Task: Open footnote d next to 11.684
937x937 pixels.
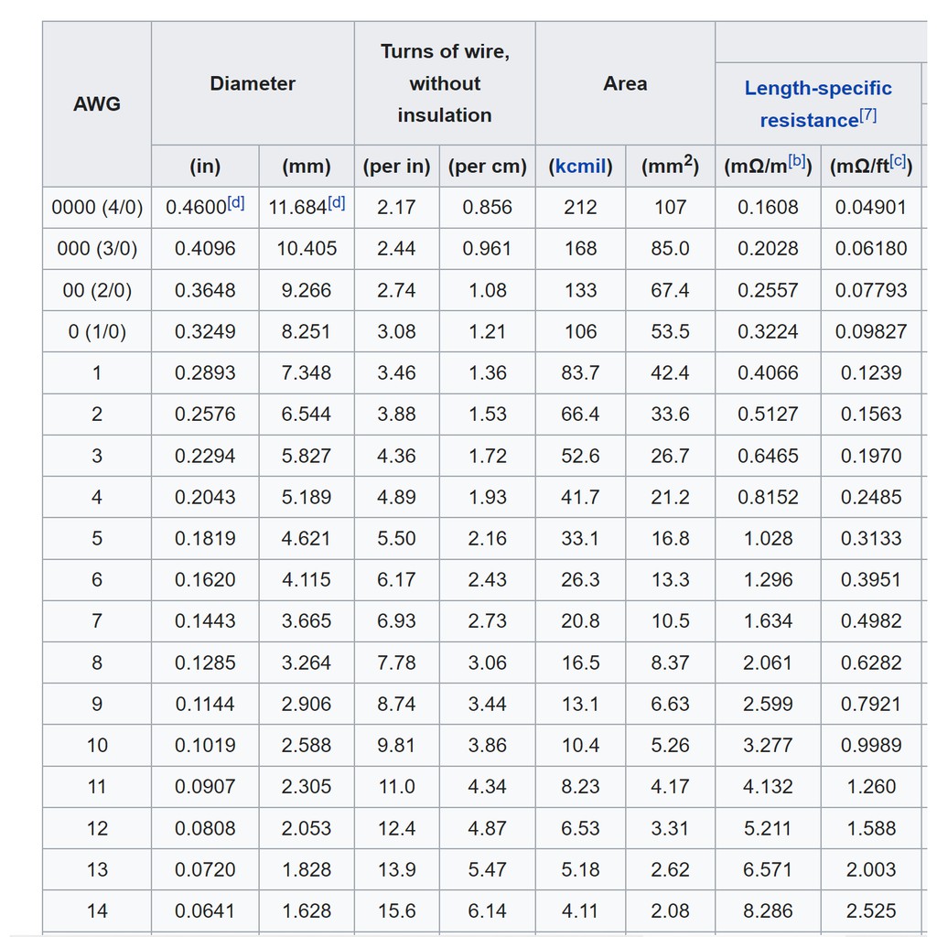Action: [x=337, y=202]
